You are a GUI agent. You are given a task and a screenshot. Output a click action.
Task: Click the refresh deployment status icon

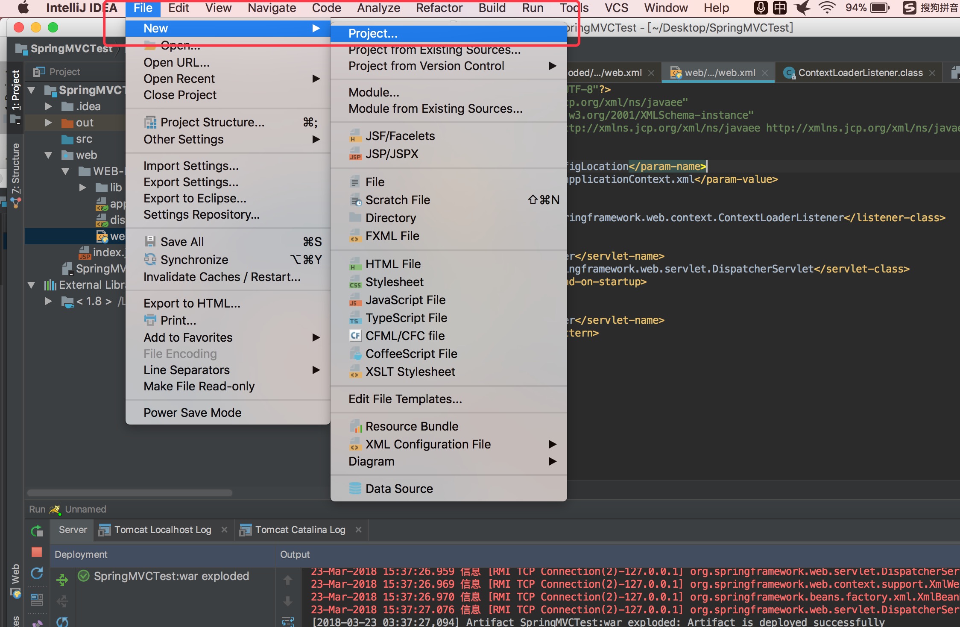pyautogui.click(x=62, y=621)
